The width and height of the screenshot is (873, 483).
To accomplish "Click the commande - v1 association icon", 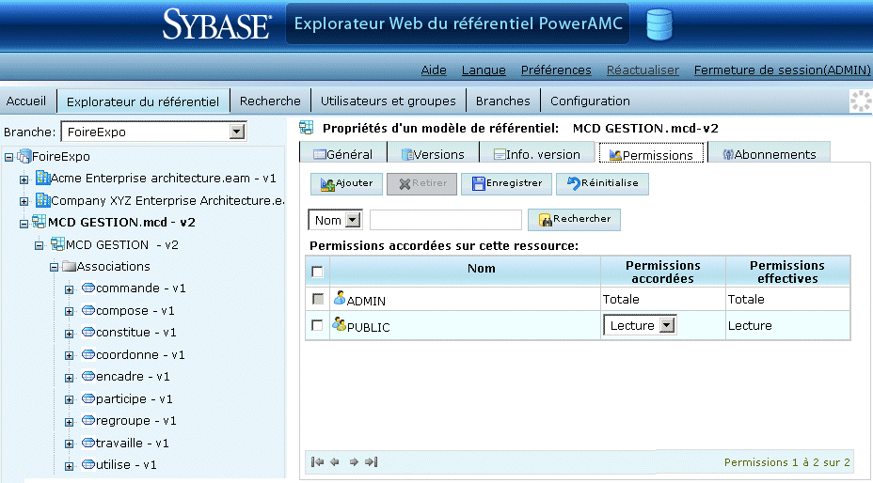I will 88,288.
